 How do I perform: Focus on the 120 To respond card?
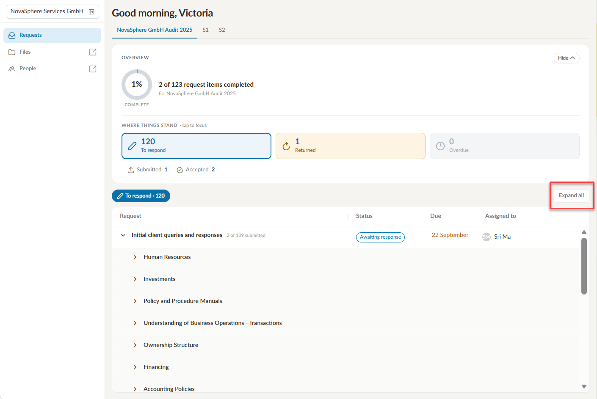[196, 146]
